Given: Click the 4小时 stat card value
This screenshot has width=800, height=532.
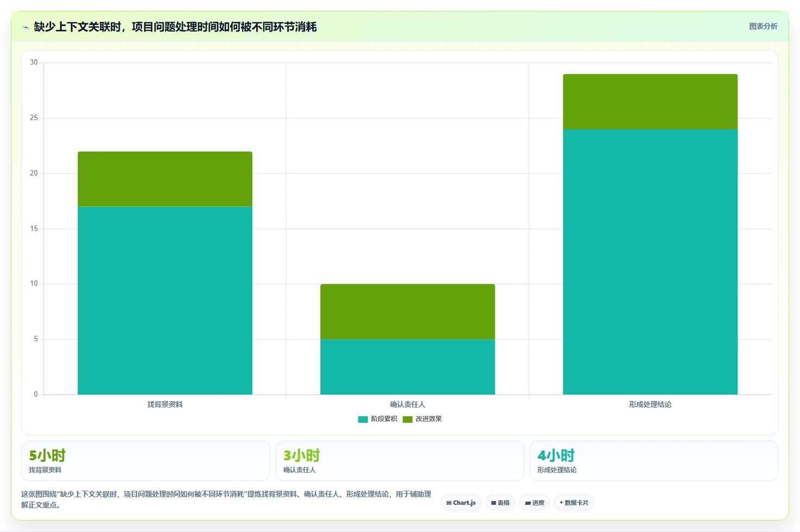Looking at the screenshot, I should click(x=556, y=455).
